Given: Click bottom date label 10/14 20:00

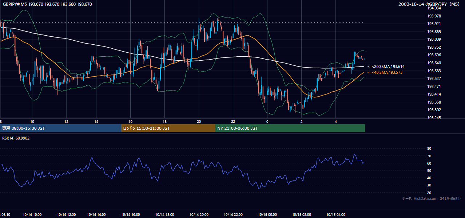Looking at the screenshot, I should (198, 215).
